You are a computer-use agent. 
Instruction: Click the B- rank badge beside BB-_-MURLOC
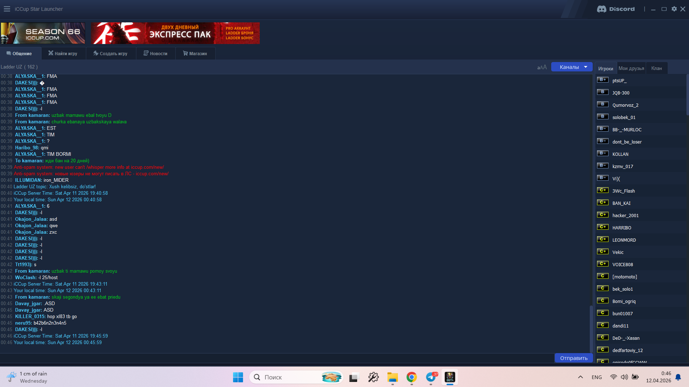(x=603, y=129)
